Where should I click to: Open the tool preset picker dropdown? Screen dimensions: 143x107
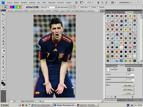click(7, 7)
